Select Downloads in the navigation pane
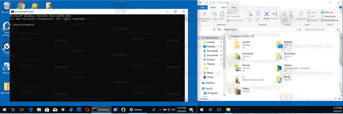The width and height of the screenshot is (343, 114). point(212,51)
